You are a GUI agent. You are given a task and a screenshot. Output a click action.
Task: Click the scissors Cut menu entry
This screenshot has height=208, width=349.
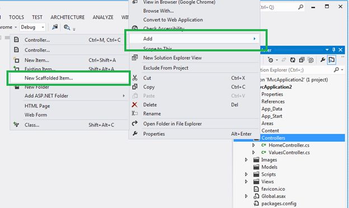coord(194,78)
